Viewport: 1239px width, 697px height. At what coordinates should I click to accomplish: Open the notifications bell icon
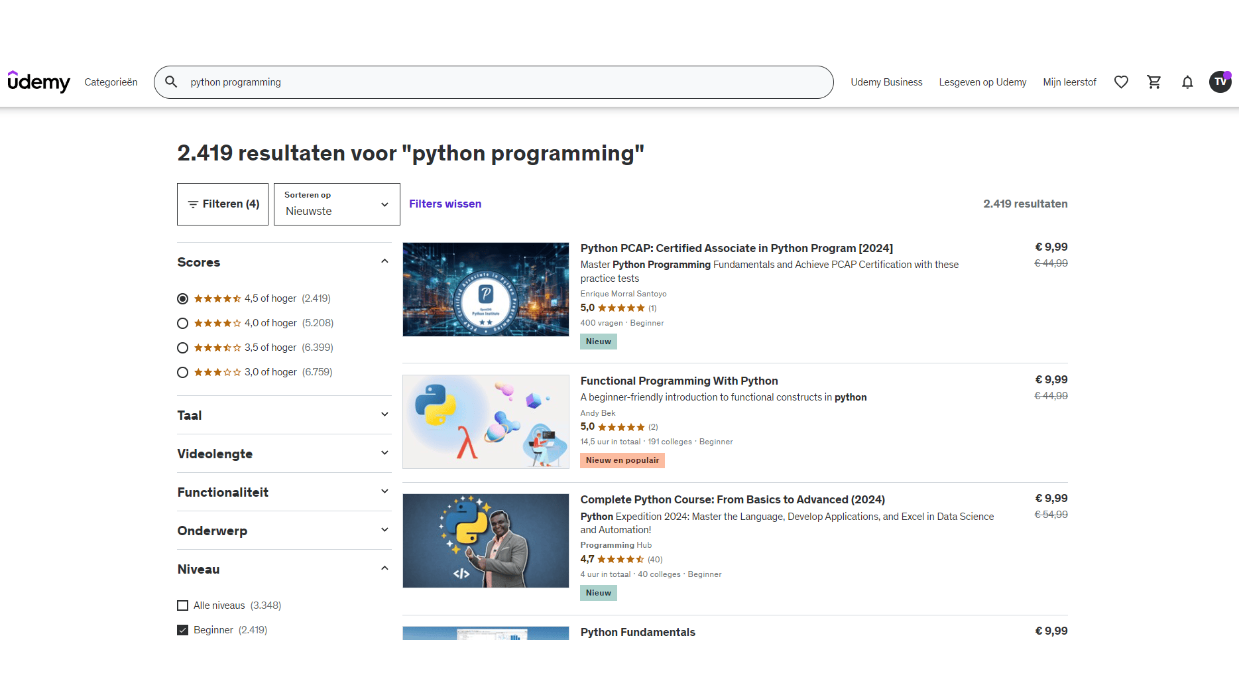pyautogui.click(x=1187, y=82)
